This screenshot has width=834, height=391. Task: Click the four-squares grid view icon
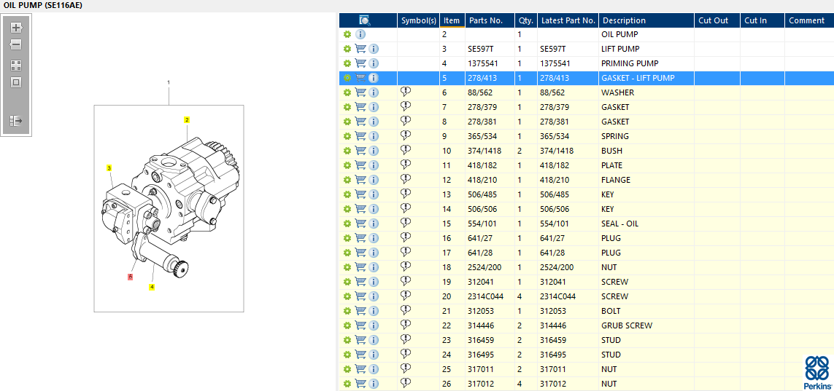(16, 65)
